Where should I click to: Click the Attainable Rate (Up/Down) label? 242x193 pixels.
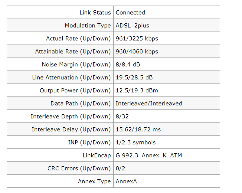[x=73, y=52]
